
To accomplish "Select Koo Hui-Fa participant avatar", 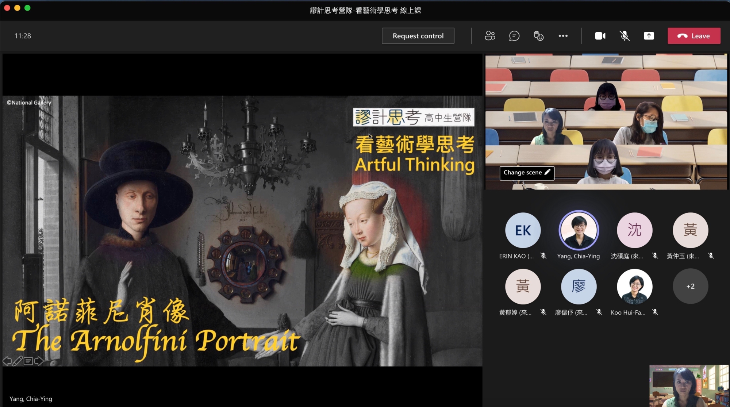I will point(634,287).
